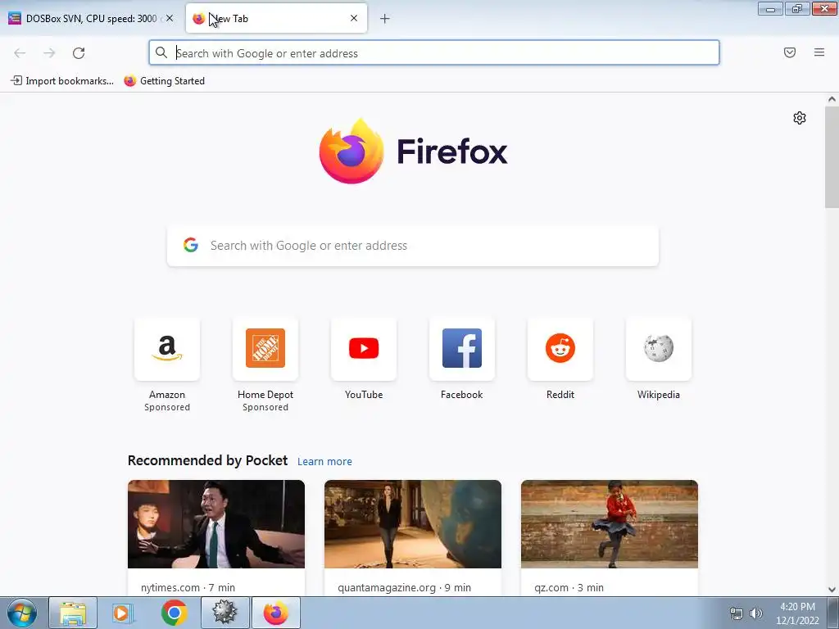Image resolution: width=839 pixels, height=629 pixels.
Task: Click the page scrollbar thumb
Action: click(x=832, y=157)
